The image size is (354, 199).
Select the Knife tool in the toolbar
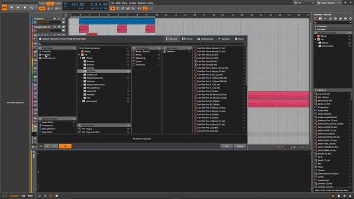point(133,8)
